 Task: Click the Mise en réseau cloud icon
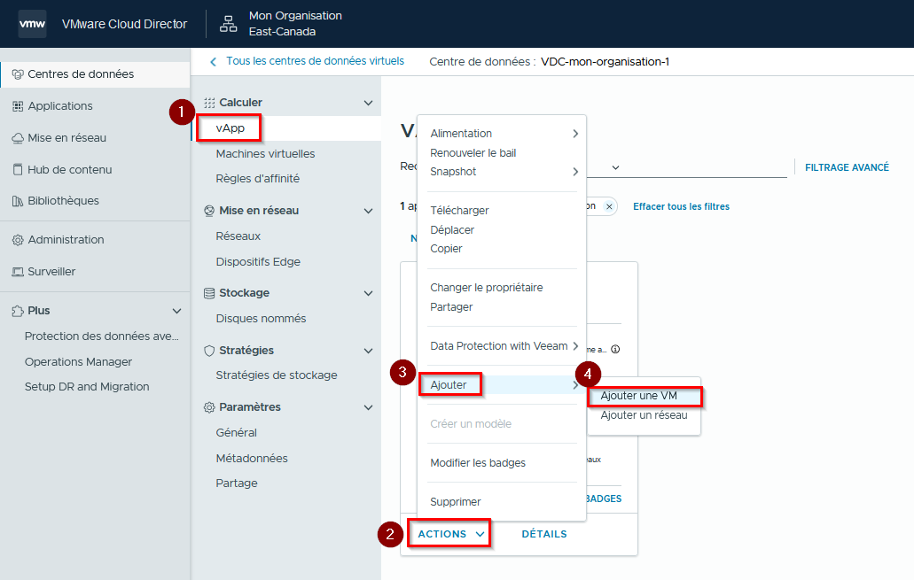(x=18, y=139)
